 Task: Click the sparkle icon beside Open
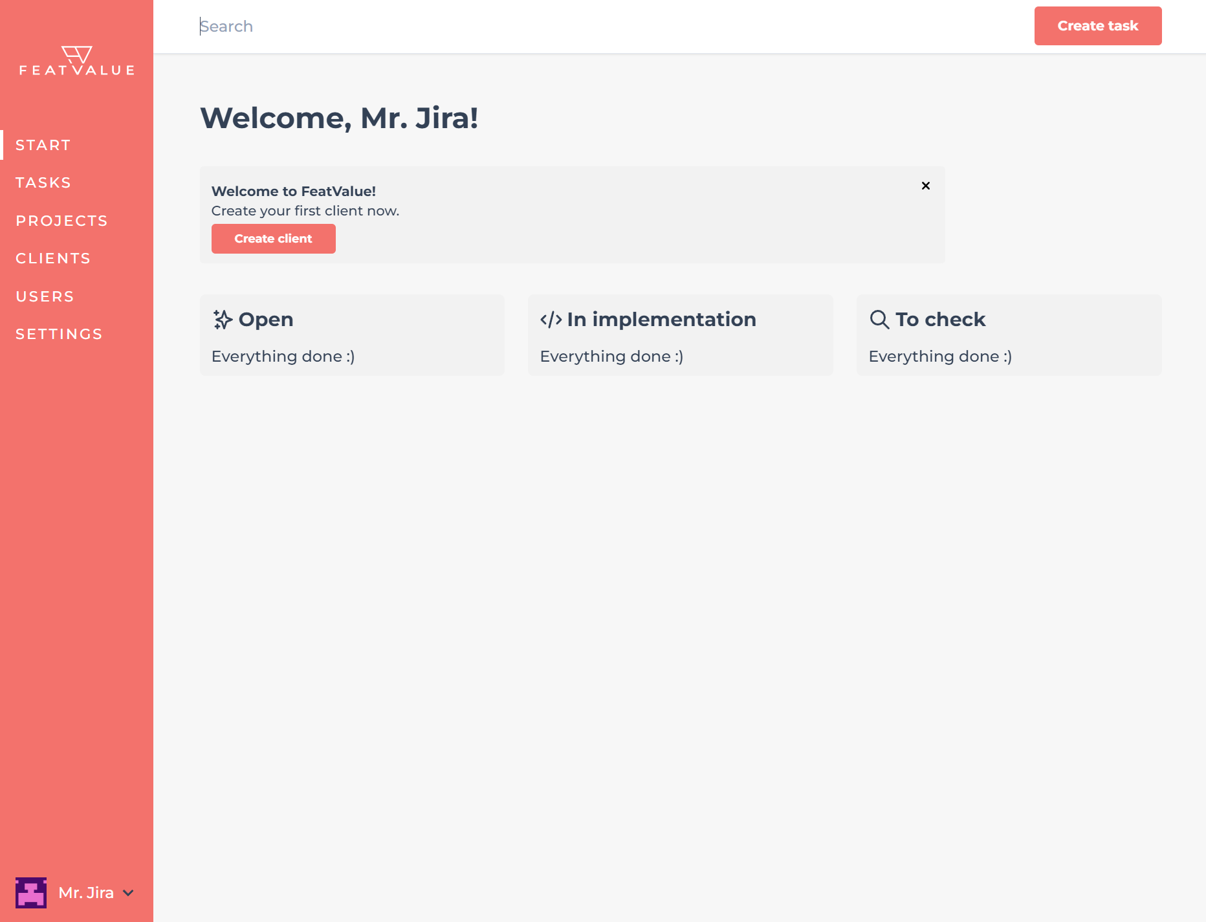(x=223, y=320)
